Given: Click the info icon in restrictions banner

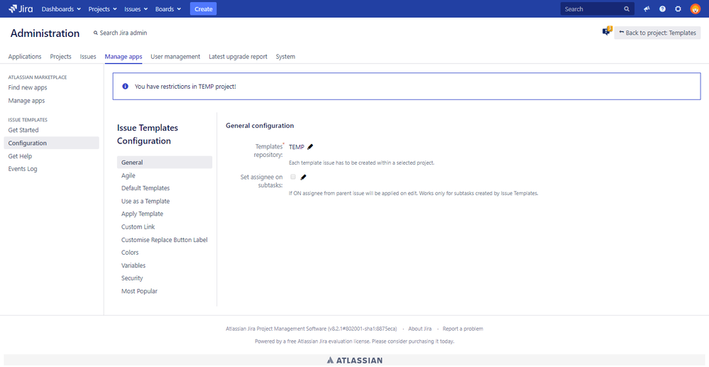Looking at the screenshot, I should [x=125, y=86].
